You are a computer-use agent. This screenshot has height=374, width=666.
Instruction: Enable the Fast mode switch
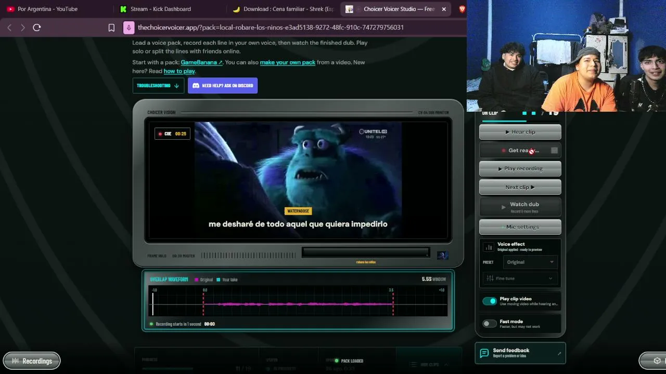(490, 324)
